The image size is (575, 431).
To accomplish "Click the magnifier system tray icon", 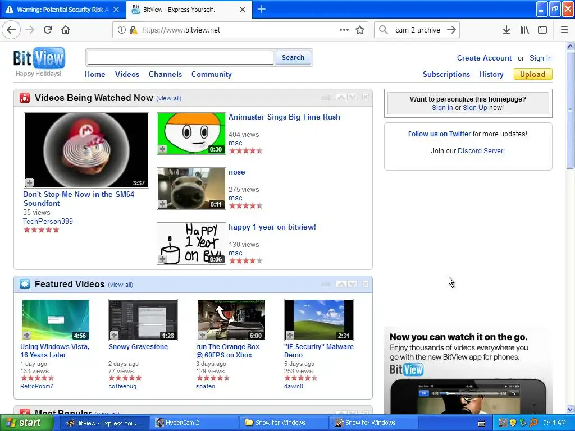I will pos(533,423).
